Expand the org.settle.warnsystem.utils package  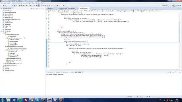click(5, 60)
